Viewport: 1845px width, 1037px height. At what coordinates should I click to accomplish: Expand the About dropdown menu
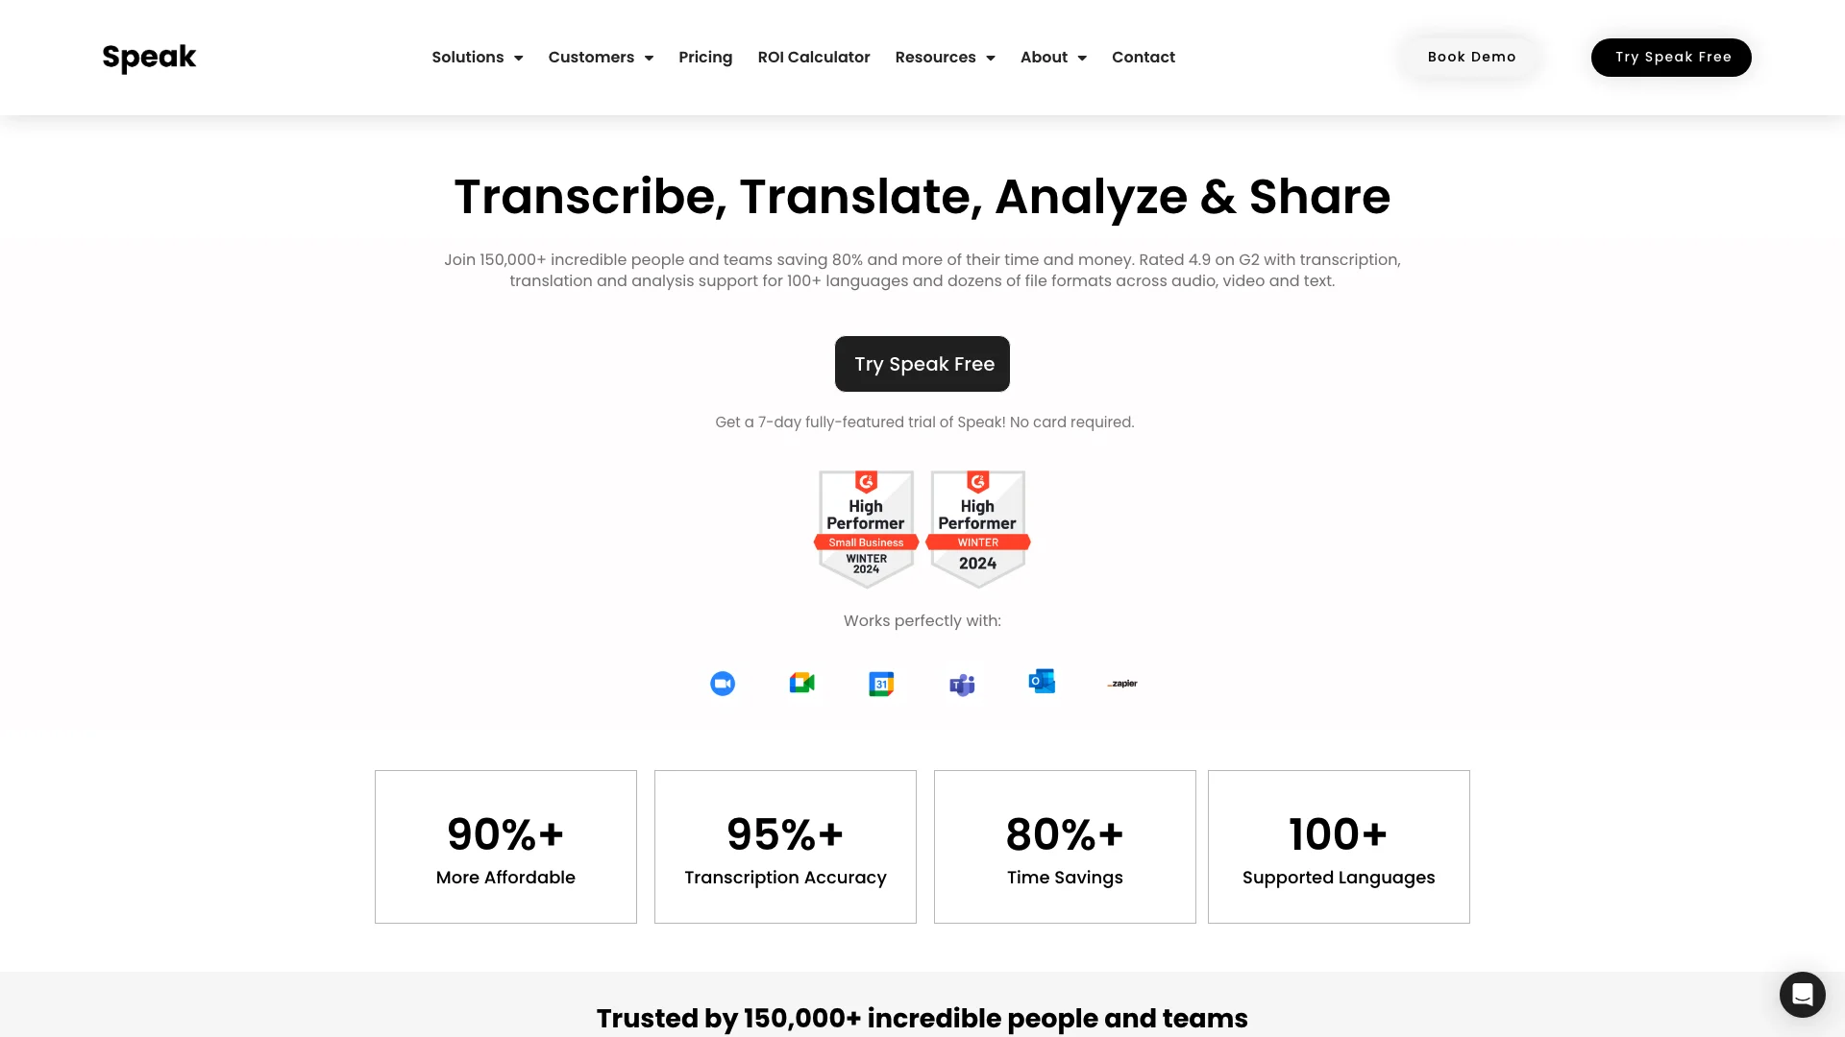[1053, 57]
